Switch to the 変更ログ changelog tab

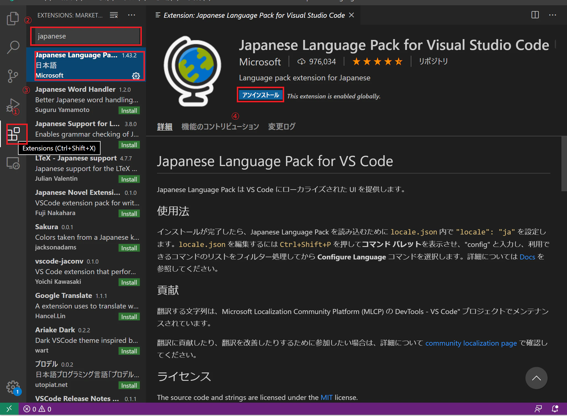click(282, 127)
